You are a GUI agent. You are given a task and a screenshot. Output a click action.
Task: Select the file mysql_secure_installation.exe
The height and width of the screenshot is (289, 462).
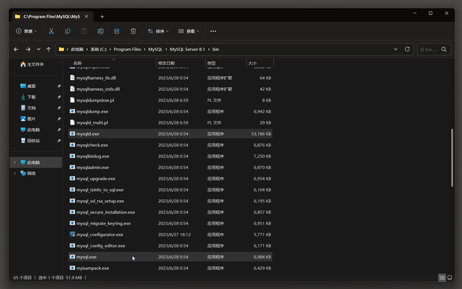click(170, 212)
